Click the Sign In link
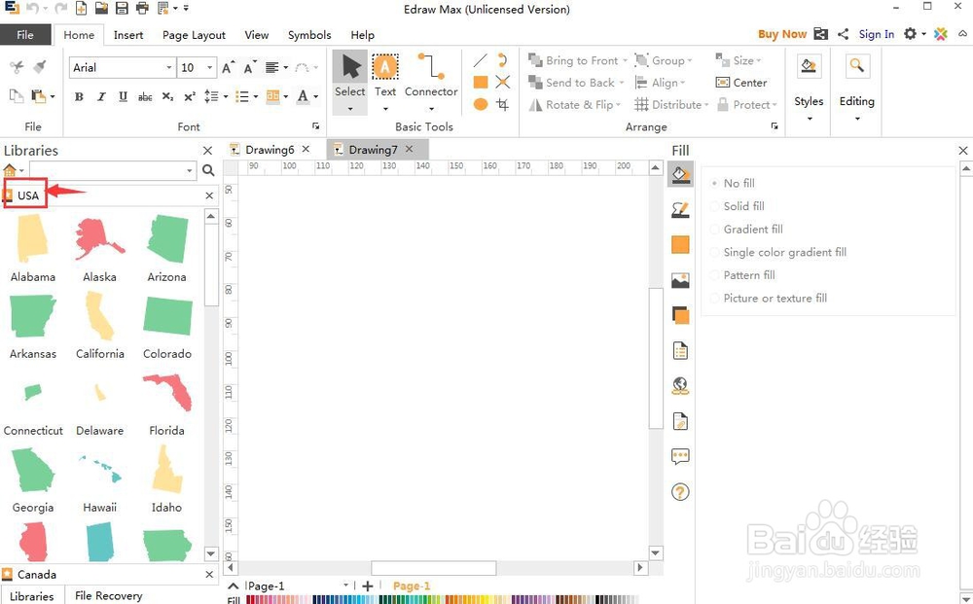Image resolution: width=973 pixels, height=604 pixels. (877, 34)
